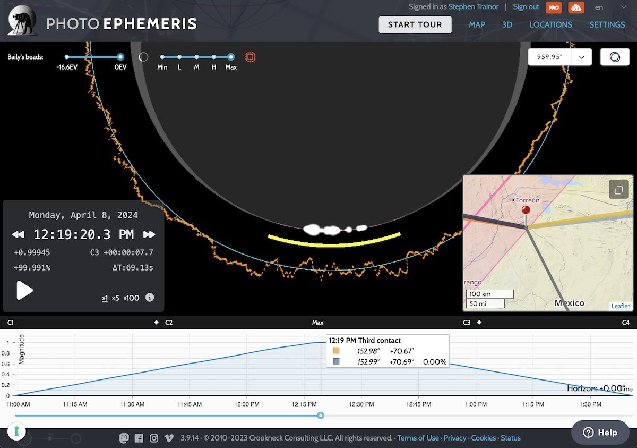Click the Photo Ephemeris camera logo
Image resolution: width=637 pixels, height=448 pixels.
click(22, 20)
